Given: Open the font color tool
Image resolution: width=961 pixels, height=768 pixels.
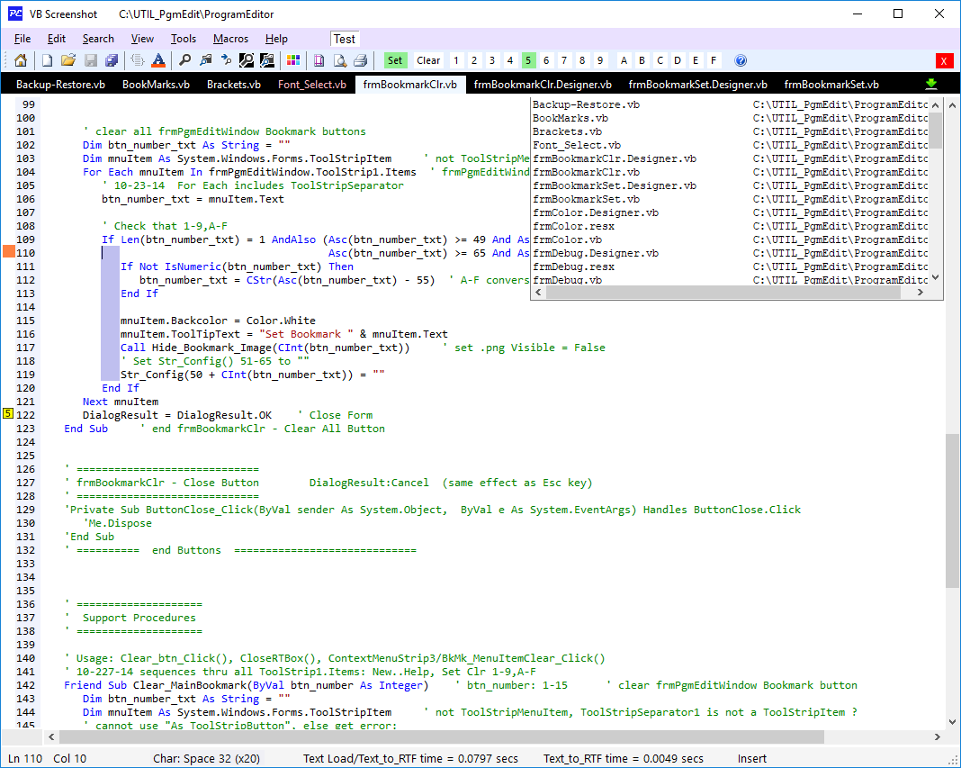Looking at the screenshot, I should [x=158, y=60].
